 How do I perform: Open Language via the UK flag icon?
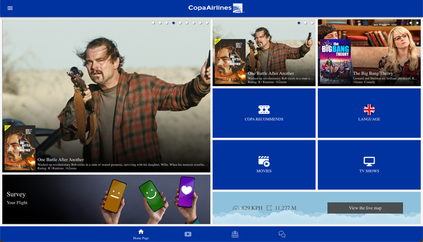click(369, 110)
